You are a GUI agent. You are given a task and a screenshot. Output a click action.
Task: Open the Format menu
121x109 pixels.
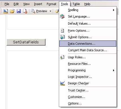click(x=51, y=4)
